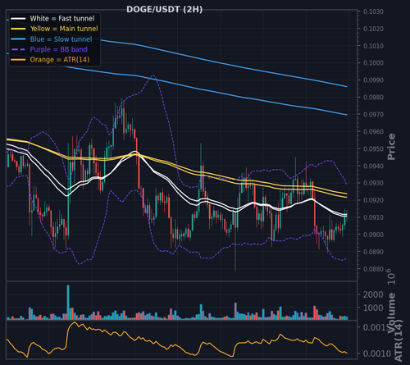Select the 'Yellow = Main tunnel' legend label
This screenshot has width=410, height=365.
64,29
